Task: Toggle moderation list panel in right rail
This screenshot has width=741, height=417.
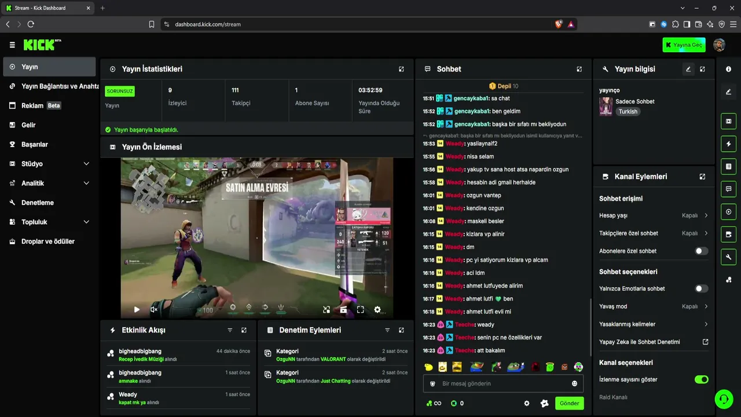Action: [x=728, y=167]
